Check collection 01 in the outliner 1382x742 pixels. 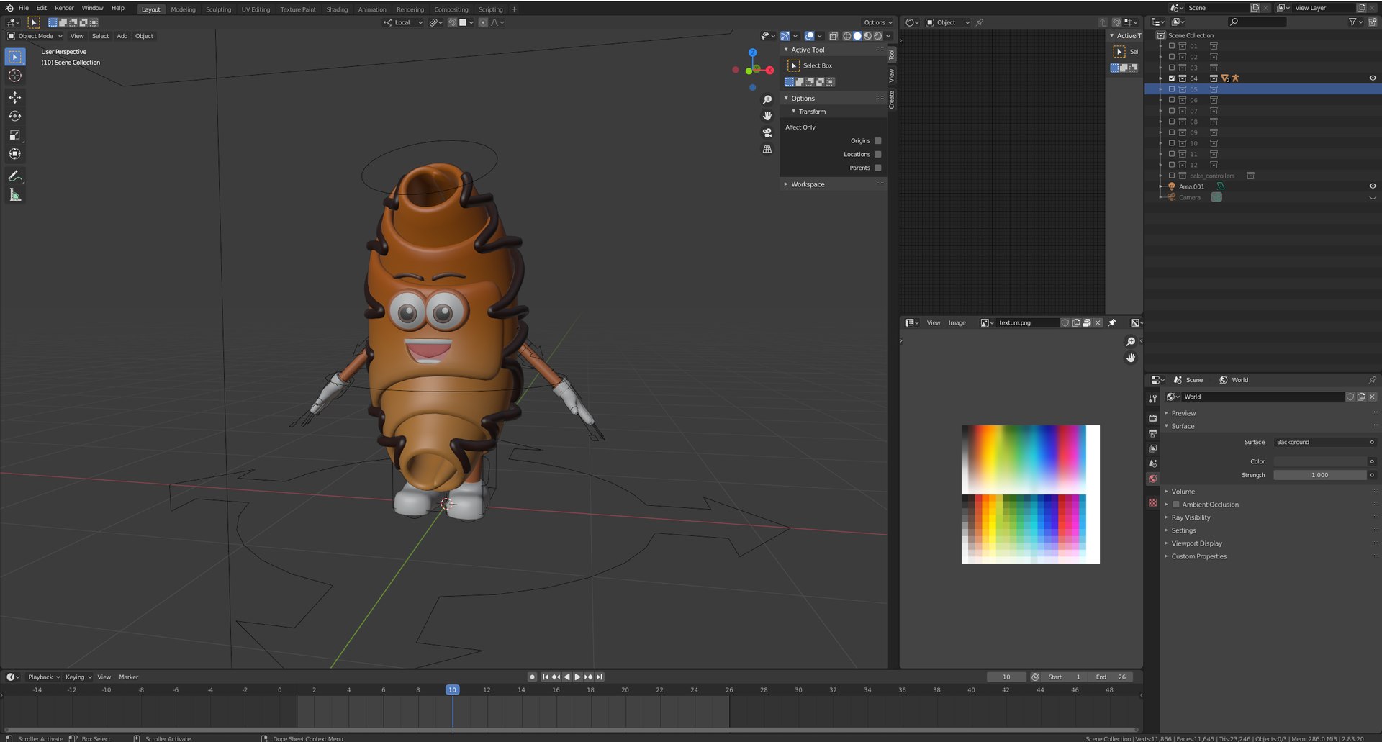pyautogui.click(x=1172, y=46)
